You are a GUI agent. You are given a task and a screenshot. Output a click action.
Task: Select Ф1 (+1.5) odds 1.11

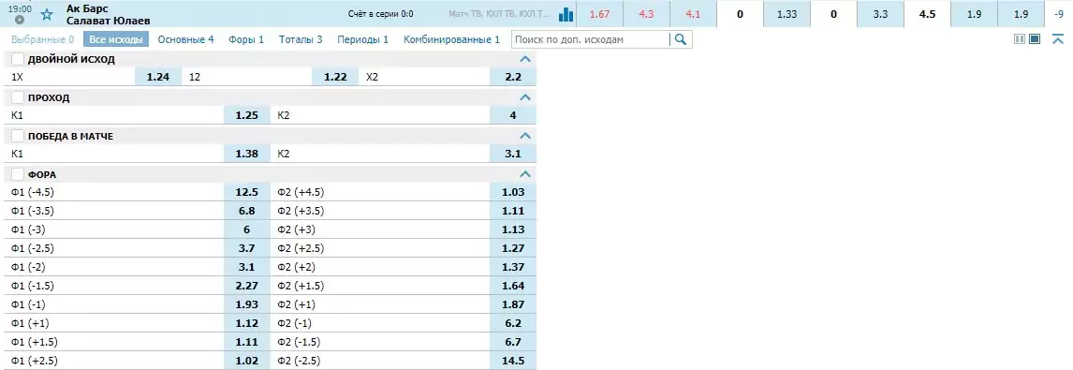click(x=247, y=342)
